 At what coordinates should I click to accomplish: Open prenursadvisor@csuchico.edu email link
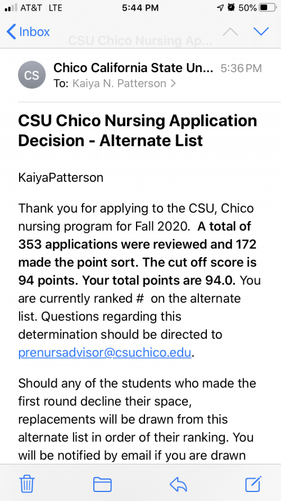point(105,353)
